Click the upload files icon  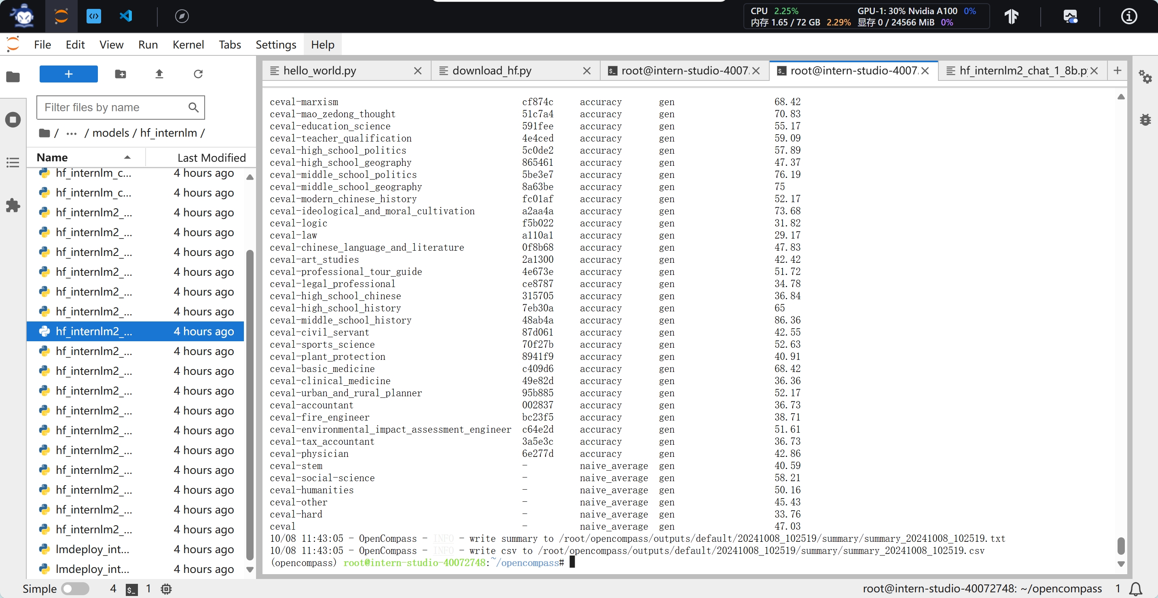coord(159,74)
